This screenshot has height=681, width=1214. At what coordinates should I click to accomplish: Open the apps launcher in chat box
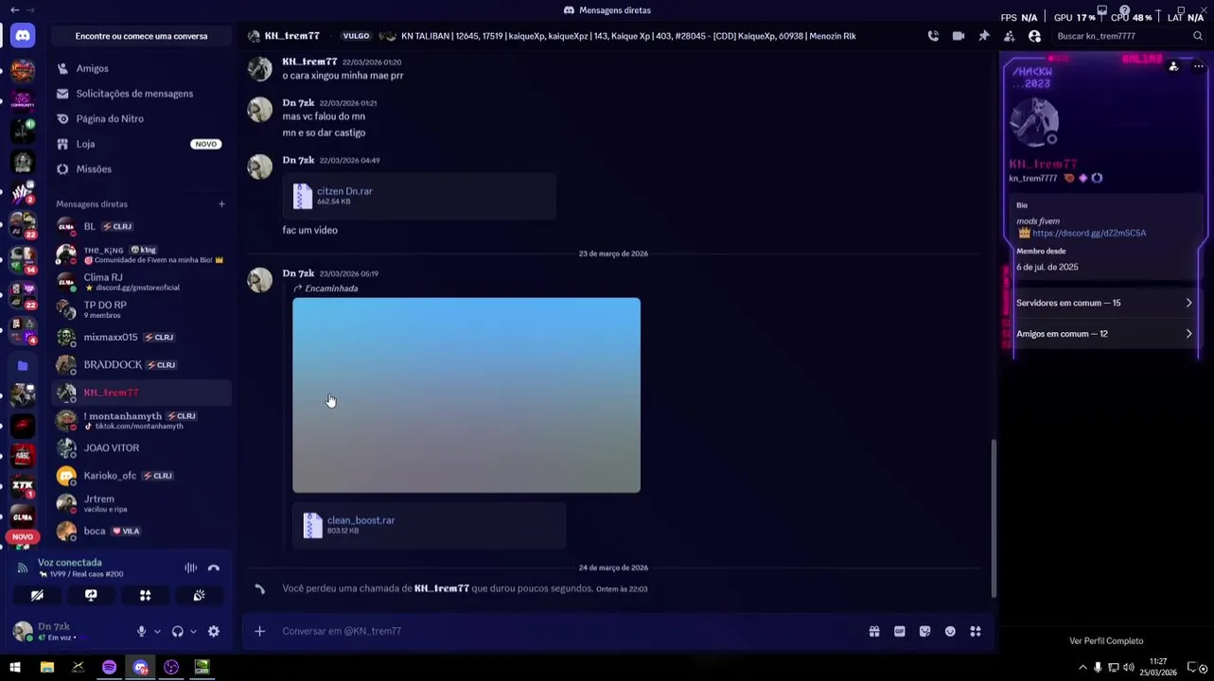click(976, 631)
